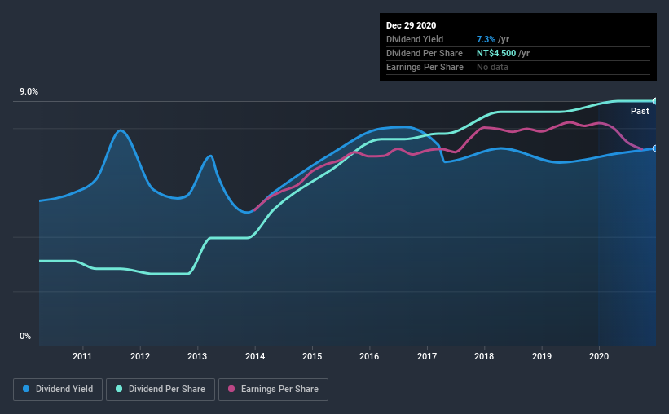Screen dimensions: 669x414
Task: Click the No data earnings value
Action: pyautogui.click(x=492, y=67)
